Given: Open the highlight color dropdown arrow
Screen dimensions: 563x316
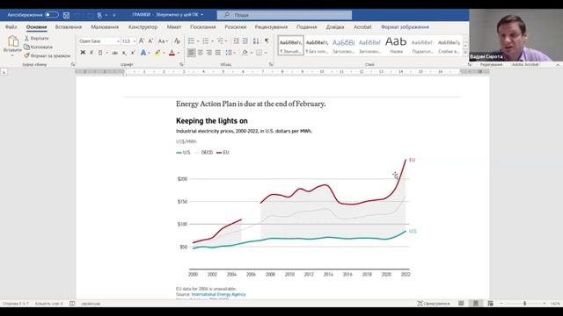Looking at the screenshot, I should (164, 53).
